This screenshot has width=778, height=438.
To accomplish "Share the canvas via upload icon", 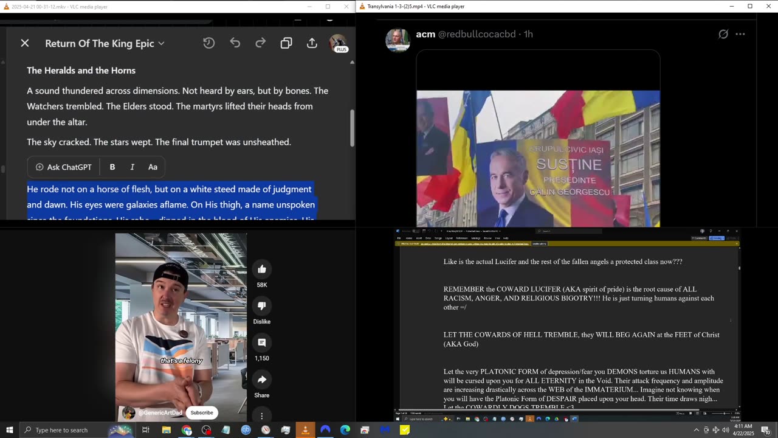I will 312,43.
